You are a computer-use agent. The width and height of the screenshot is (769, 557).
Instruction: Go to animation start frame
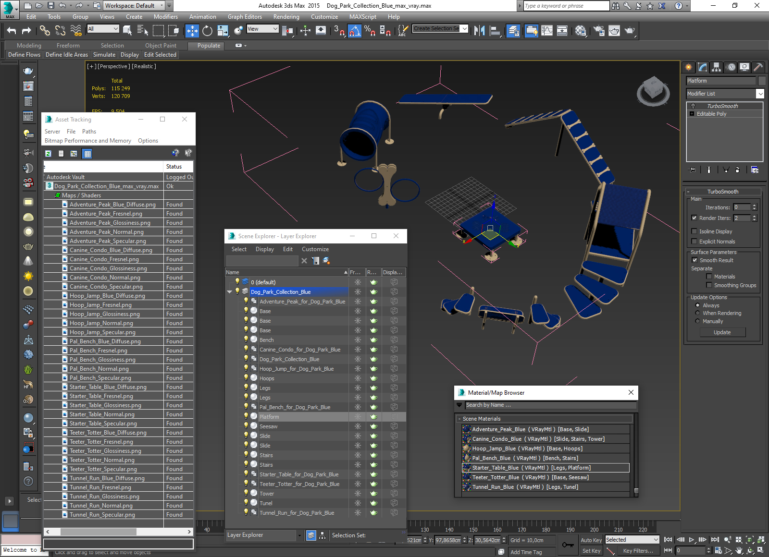(x=668, y=540)
